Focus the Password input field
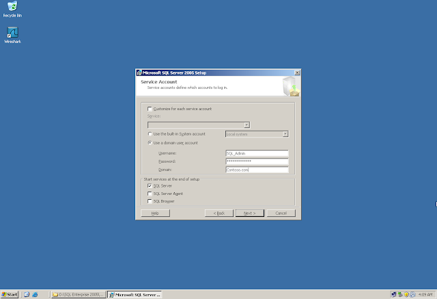 (x=257, y=161)
